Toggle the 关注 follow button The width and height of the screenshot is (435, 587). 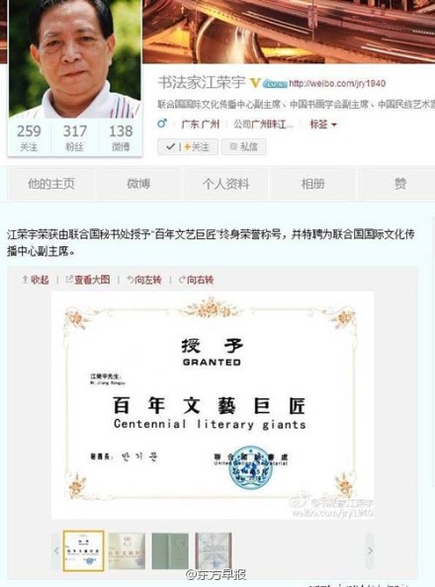pyautogui.click(x=187, y=146)
